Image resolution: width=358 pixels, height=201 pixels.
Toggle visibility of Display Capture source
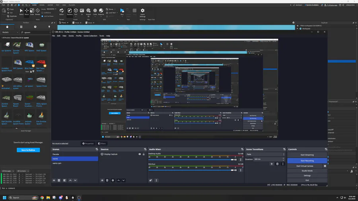[x=140, y=154]
